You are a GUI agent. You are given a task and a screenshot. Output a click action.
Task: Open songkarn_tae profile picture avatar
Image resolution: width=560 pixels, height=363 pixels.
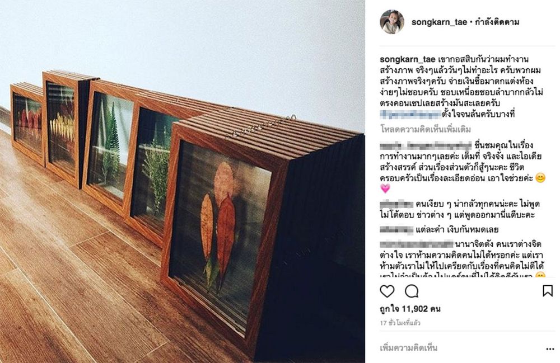[x=392, y=22]
